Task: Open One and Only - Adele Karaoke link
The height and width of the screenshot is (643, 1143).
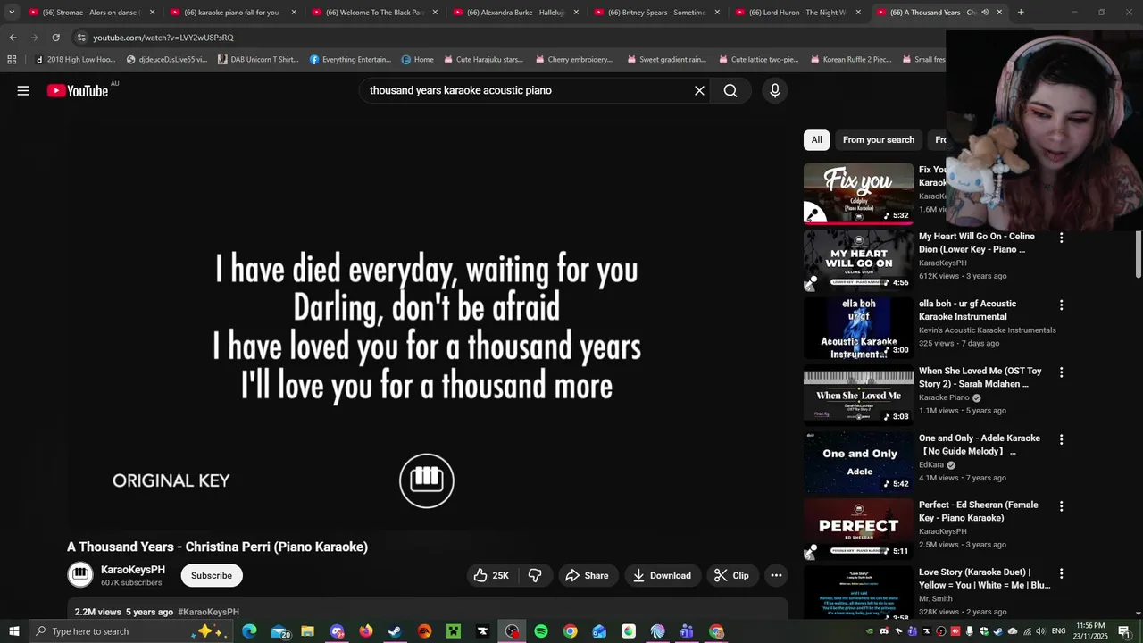Action: tap(980, 445)
